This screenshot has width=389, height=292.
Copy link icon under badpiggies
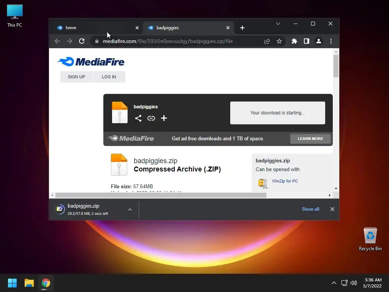[x=151, y=118]
